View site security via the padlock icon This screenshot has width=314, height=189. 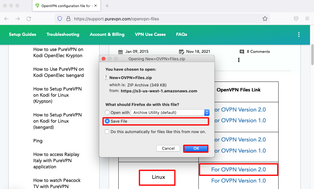click(68, 19)
